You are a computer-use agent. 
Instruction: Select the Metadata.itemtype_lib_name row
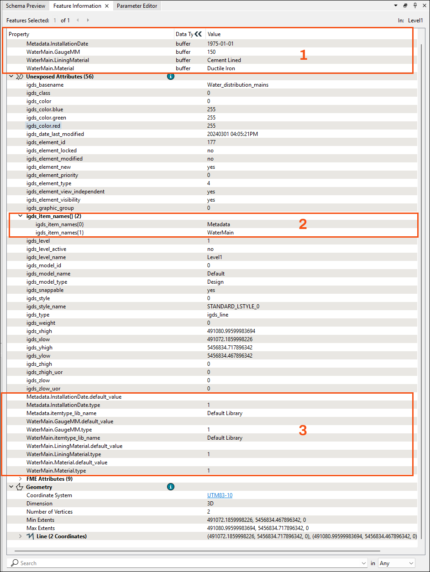click(212, 413)
